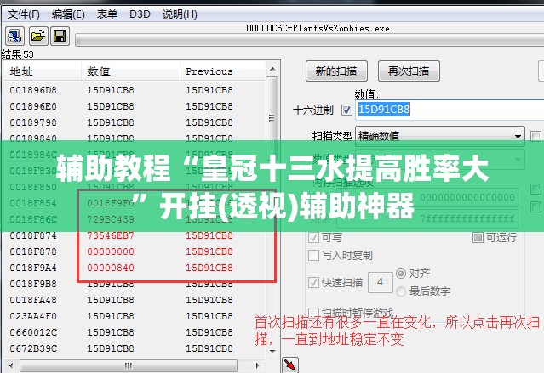Toggle the 快速扫描 fast scan checkbox
Image resolution: width=544 pixels, height=373 pixels.
[313, 282]
